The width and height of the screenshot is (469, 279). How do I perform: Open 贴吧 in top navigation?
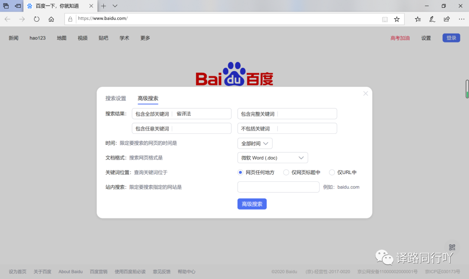click(103, 38)
